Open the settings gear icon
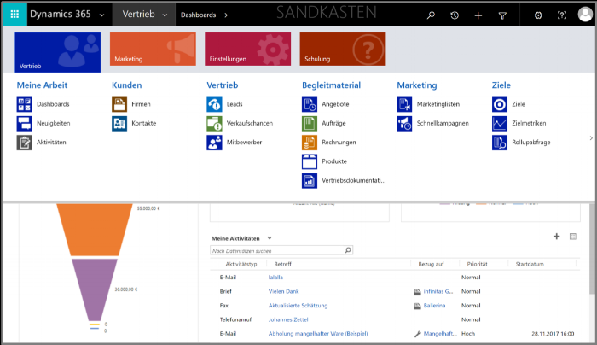 click(x=538, y=15)
